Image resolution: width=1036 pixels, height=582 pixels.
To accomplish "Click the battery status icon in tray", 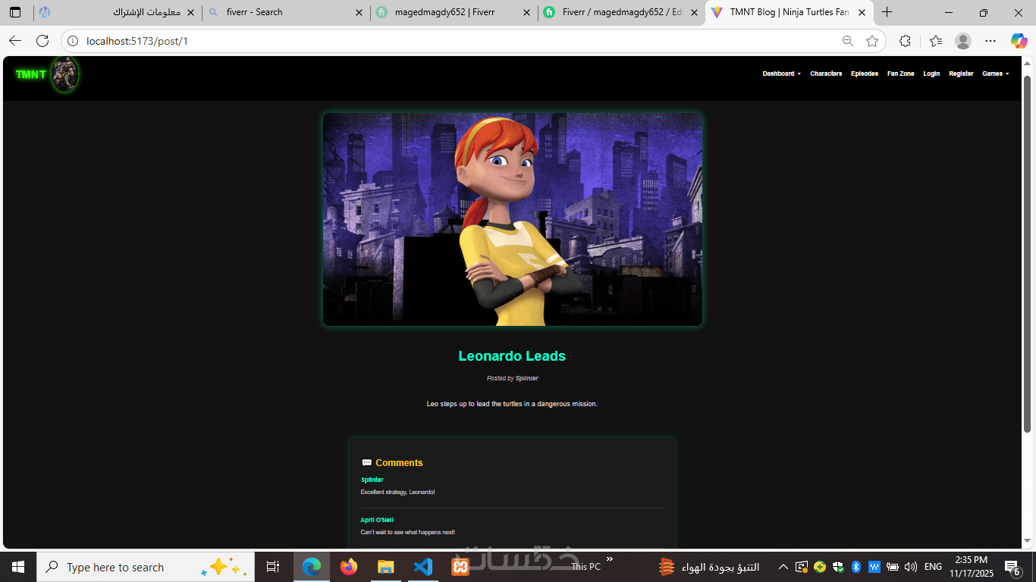I will click(x=893, y=567).
